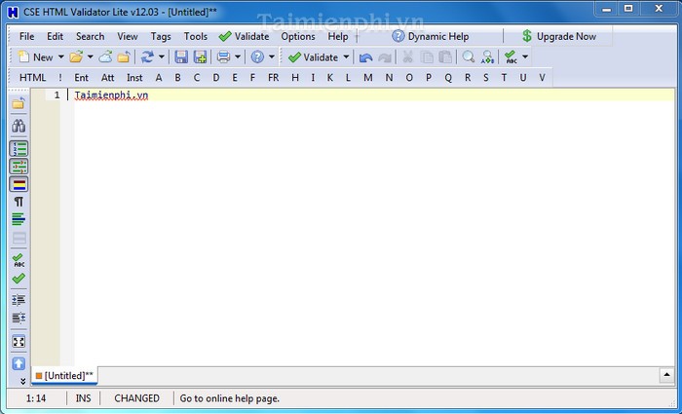Click Validate in the menu bar
The width and height of the screenshot is (682, 414).
[x=244, y=37]
